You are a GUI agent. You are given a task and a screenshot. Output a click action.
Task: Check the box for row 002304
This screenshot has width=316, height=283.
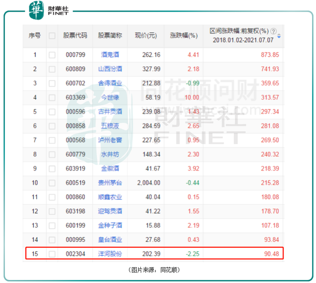coord(52,254)
